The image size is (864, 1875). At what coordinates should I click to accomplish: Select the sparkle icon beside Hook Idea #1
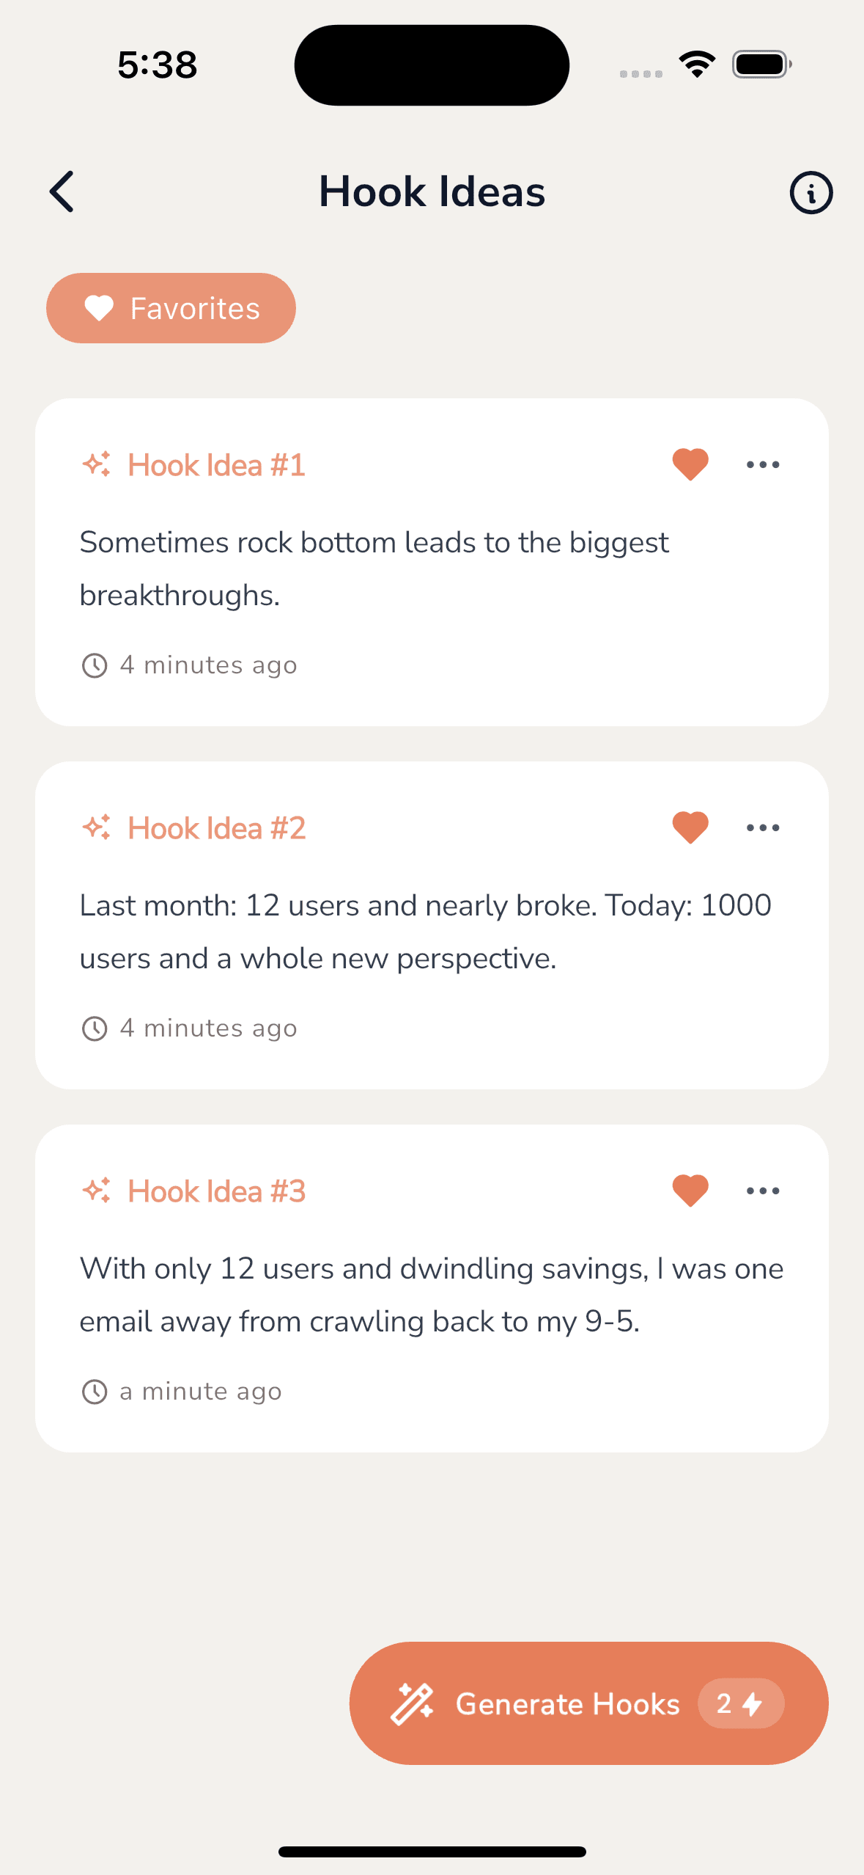(97, 464)
